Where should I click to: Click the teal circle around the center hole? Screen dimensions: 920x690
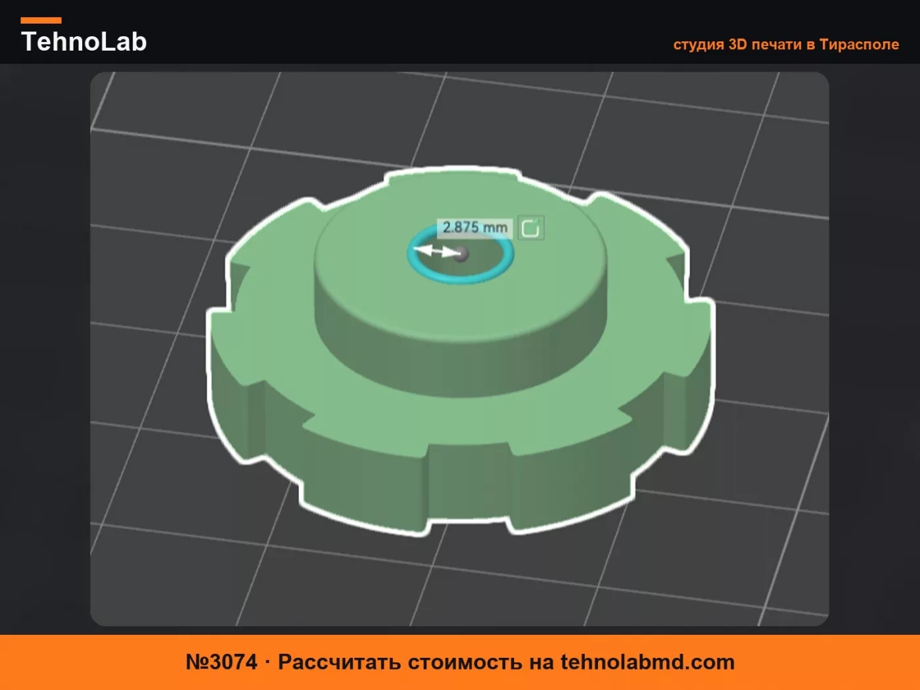point(460,255)
